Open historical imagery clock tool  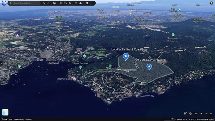pyautogui.click(x=54, y=3)
